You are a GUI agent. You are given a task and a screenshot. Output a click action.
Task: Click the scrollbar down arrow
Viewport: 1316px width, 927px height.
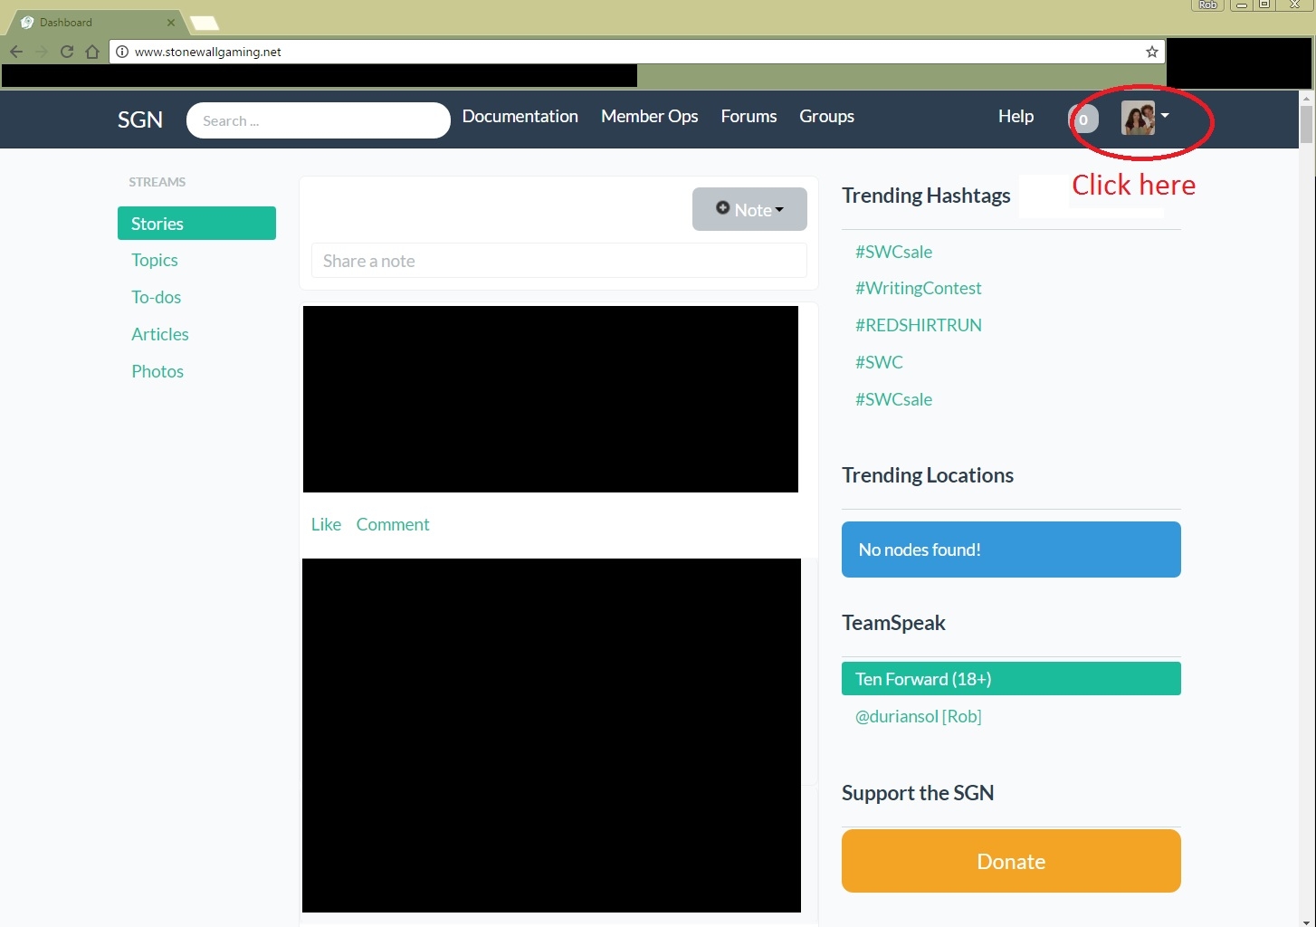point(1307,921)
